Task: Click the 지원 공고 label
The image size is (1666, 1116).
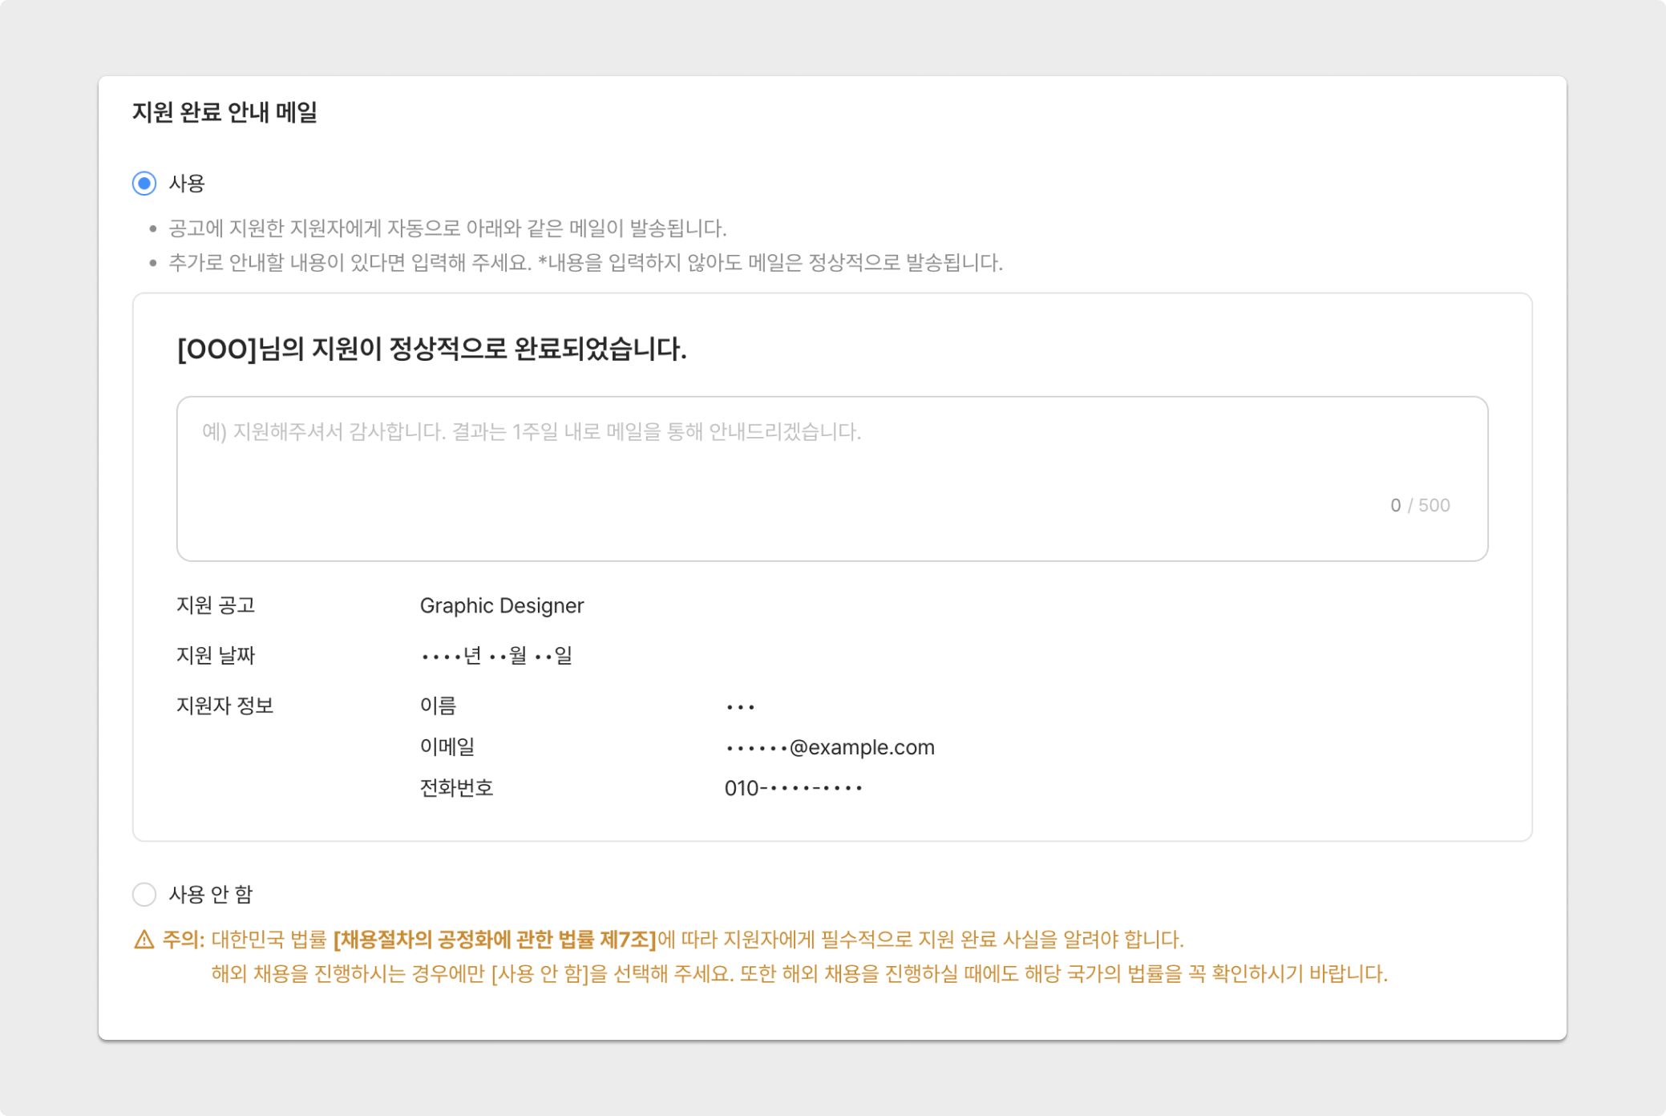Action: pos(216,605)
